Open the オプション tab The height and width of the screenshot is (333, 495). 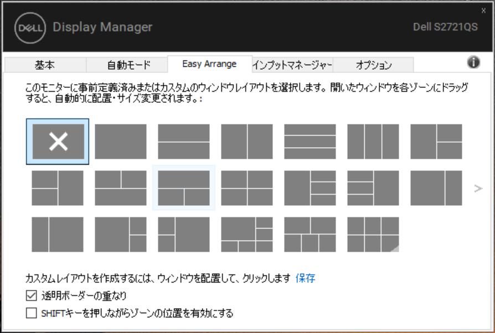373,65
